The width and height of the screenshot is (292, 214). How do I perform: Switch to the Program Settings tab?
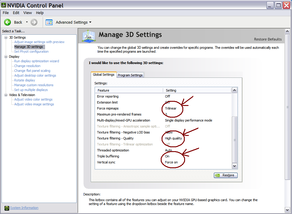pyautogui.click(x=130, y=75)
